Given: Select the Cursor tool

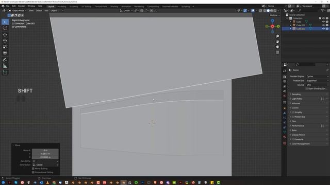Looking at the screenshot, I should click(x=5, y=28).
